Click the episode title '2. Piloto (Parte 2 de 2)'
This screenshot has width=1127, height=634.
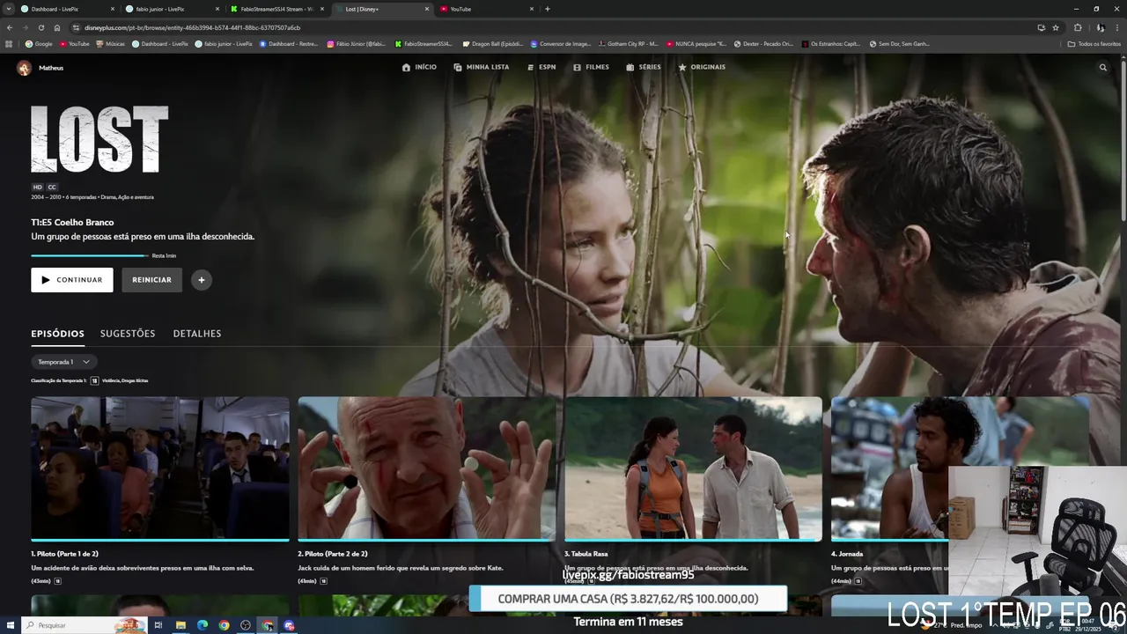click(332, 554)
